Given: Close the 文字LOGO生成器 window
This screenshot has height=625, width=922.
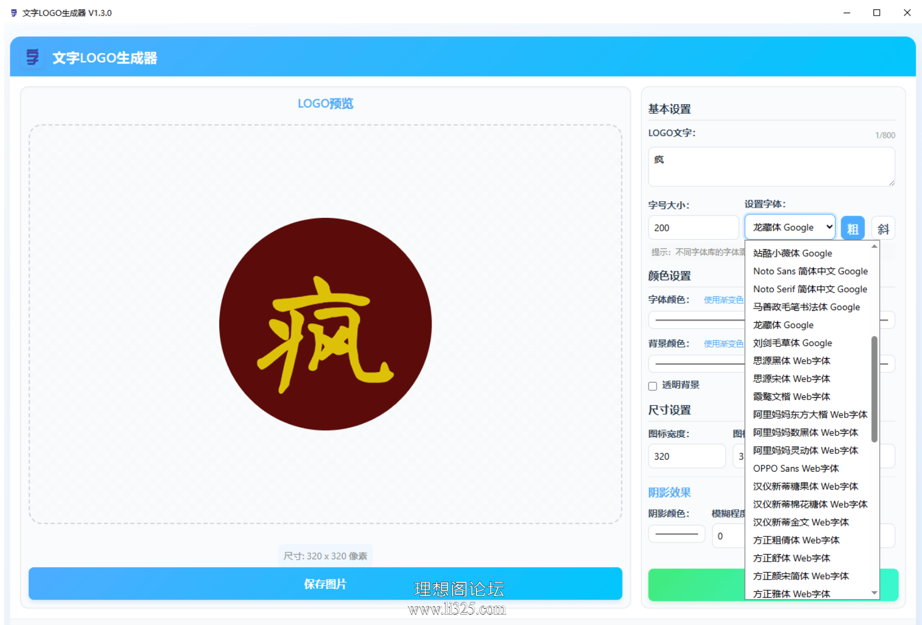Looking at the screenshot, I should pyautogui.click(x=907, y=13).
